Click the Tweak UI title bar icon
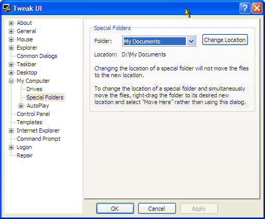The width and height of the screenshot is (265, 219). [7, 8]
